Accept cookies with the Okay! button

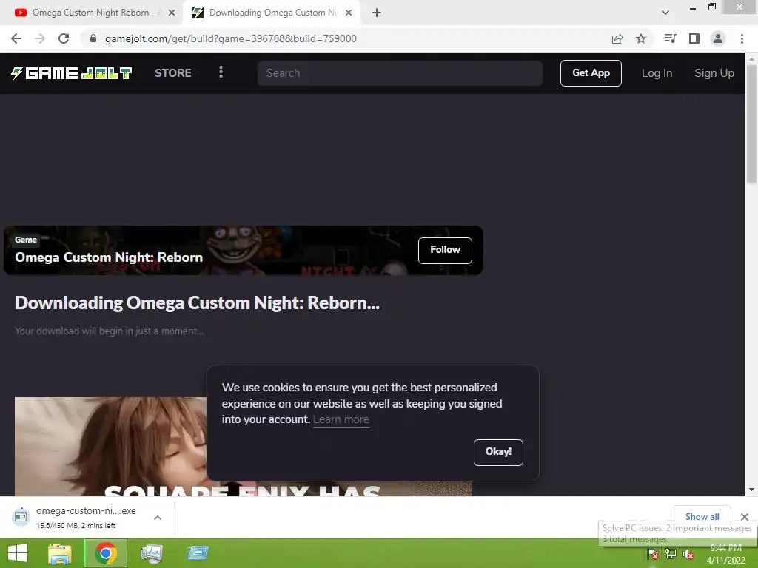[x=498, y=452]
